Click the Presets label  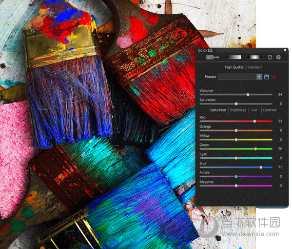[x=210, y=77]
